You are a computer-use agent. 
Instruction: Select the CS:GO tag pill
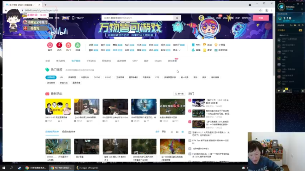pos(108,78)
